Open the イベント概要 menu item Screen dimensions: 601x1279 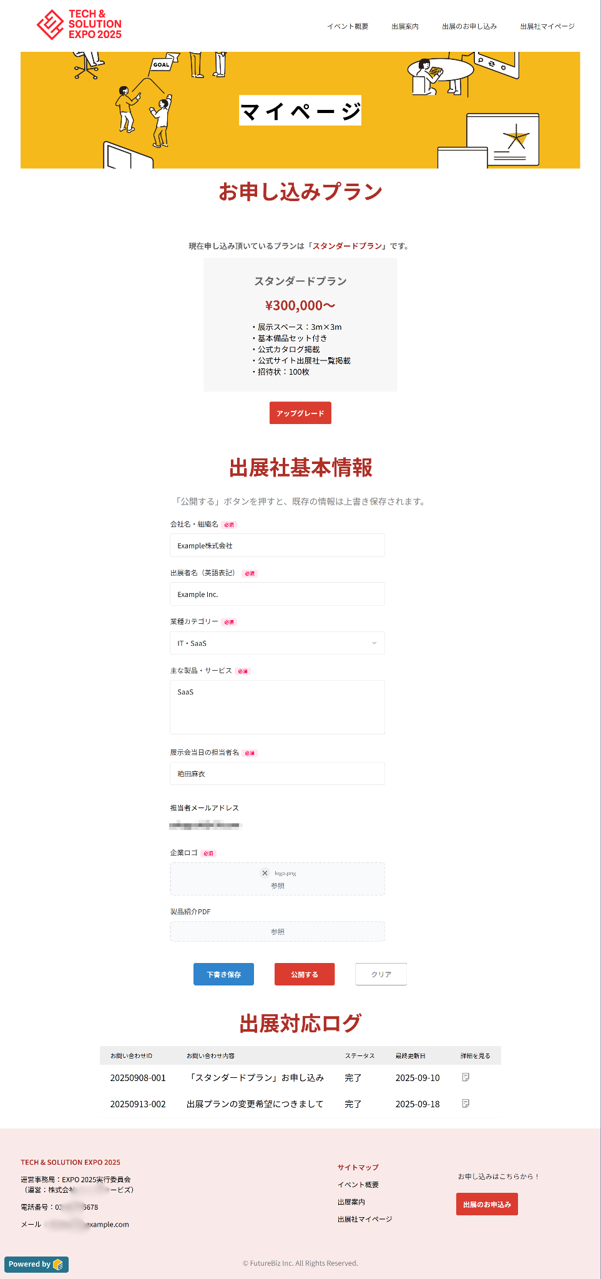(348, 26)
